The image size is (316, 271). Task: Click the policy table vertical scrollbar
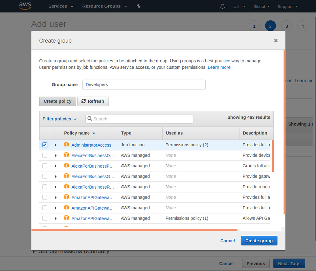tap(273, 156)
